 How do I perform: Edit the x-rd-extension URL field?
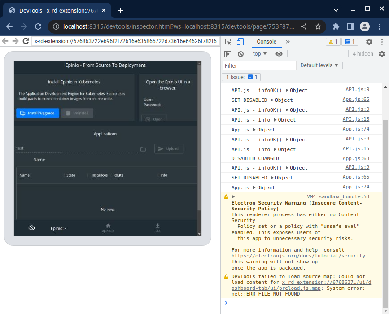[x=125, y=41]
